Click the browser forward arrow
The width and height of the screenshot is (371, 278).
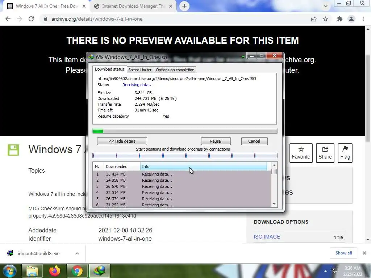tap(20, 19)
